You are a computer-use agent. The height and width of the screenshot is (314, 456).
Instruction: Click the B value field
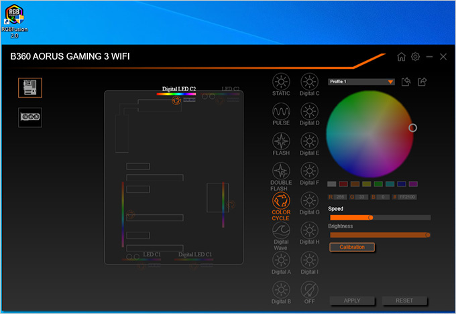(x=383, y=198)
